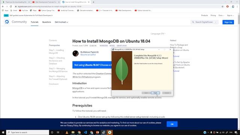Open the Gmail bookmark
The height and width of the screenshot is (135, 240).
click(x=14, y=10)
